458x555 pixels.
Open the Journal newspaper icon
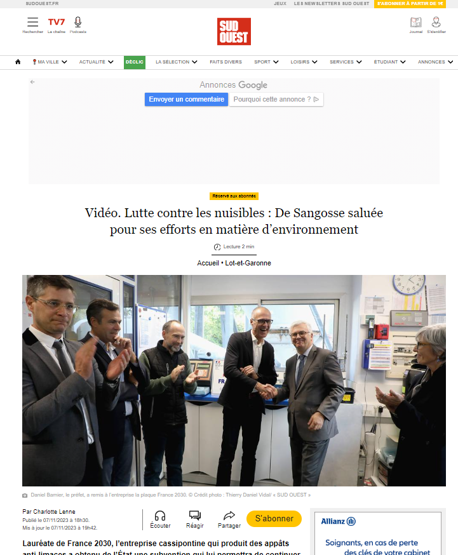[x=416, y=22]
